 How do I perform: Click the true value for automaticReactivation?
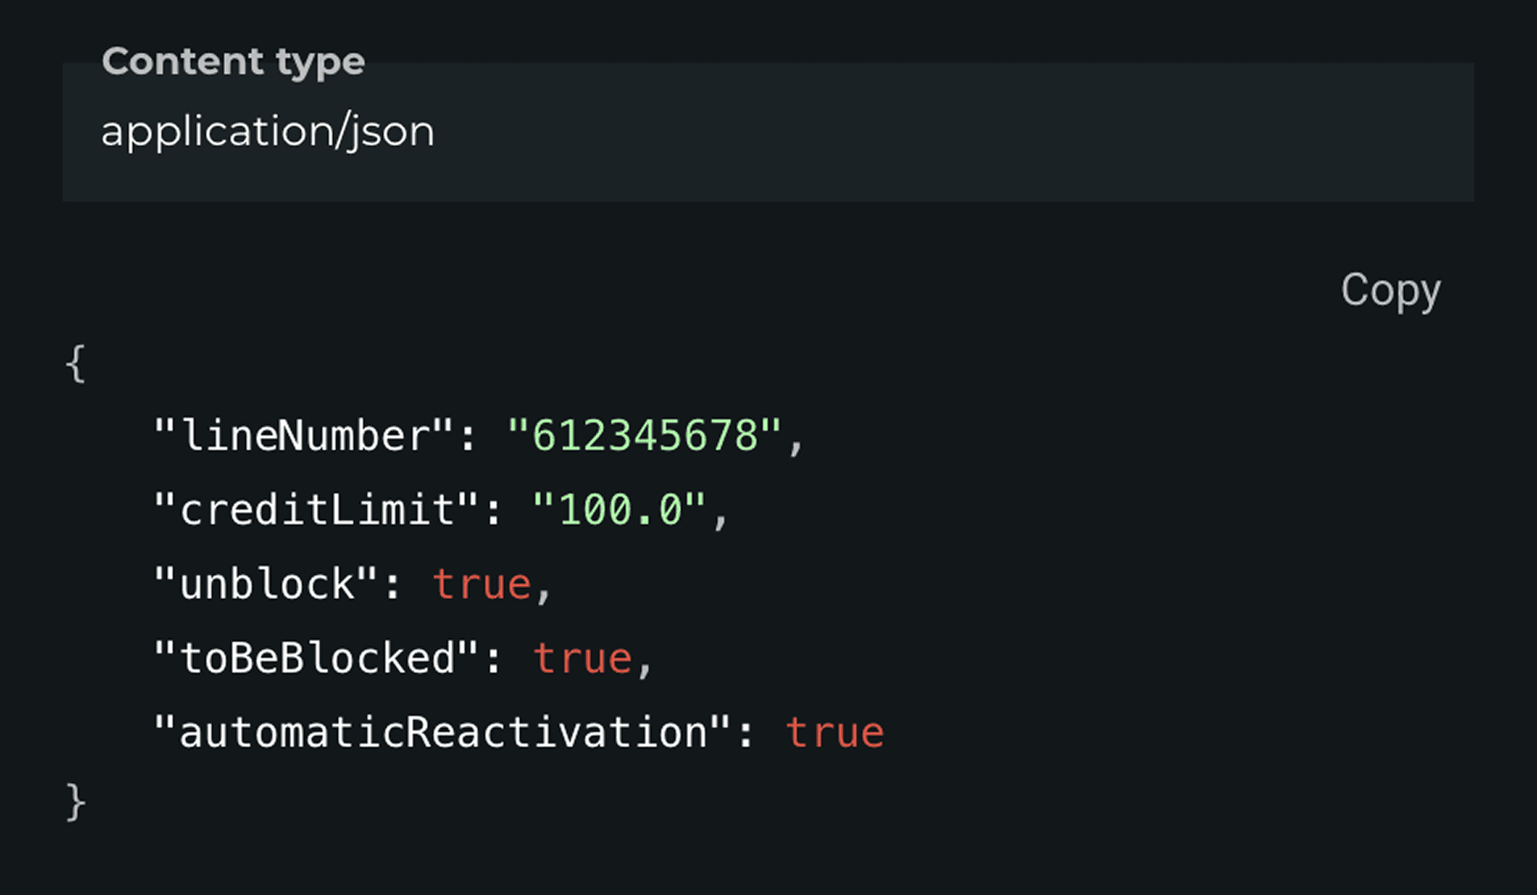(835, 730)
